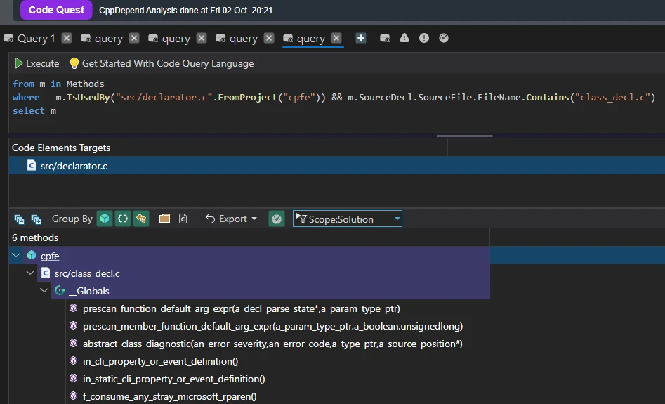Select the src/class_decl.c file row

(x=263, y=273)
